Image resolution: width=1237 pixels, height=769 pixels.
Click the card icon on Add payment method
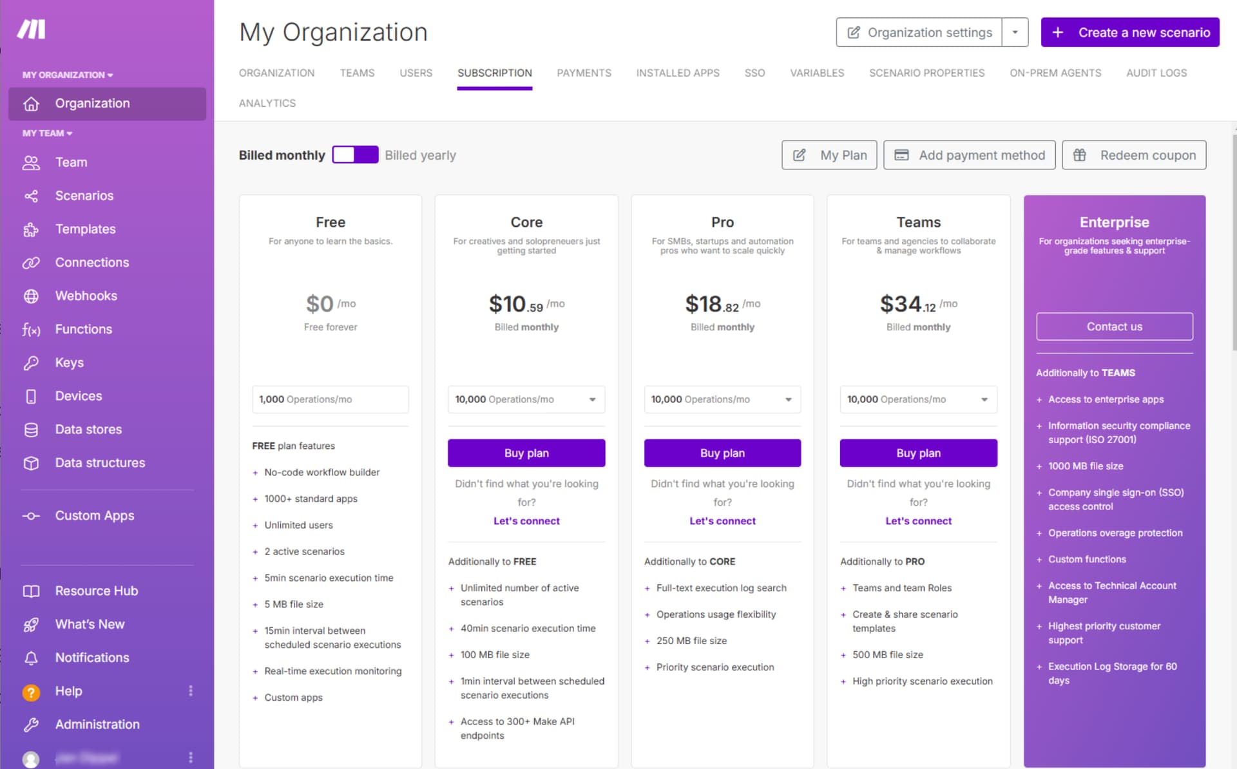pyautogui.click(x=902, y=155)
